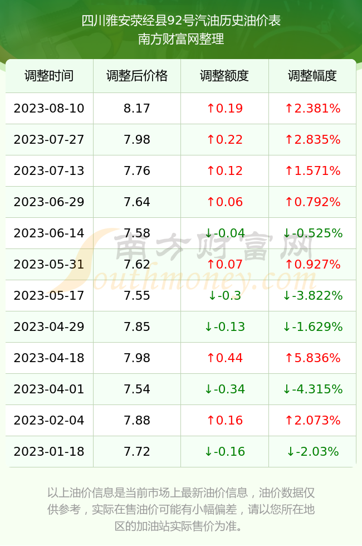Select the 2023-05-17 date cell
Screen dimensions: 362x546
point(49,295)
